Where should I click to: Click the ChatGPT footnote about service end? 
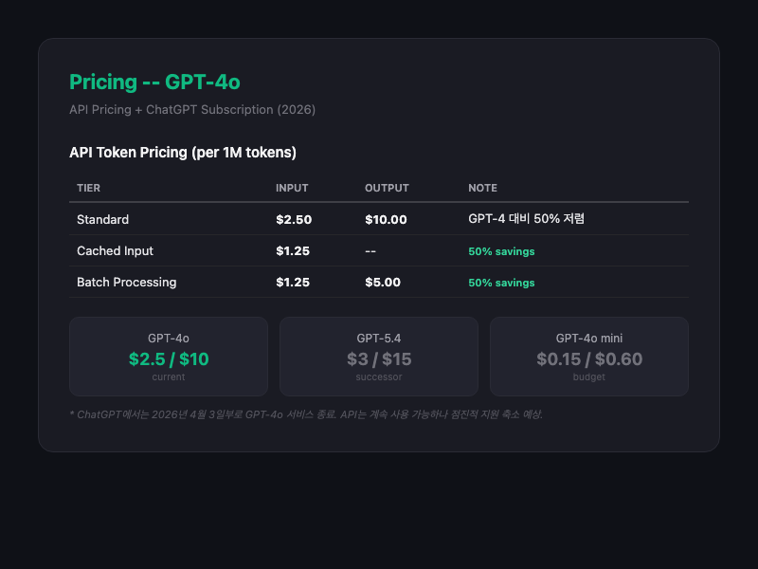pyautogui.click(x=306, y=414)
